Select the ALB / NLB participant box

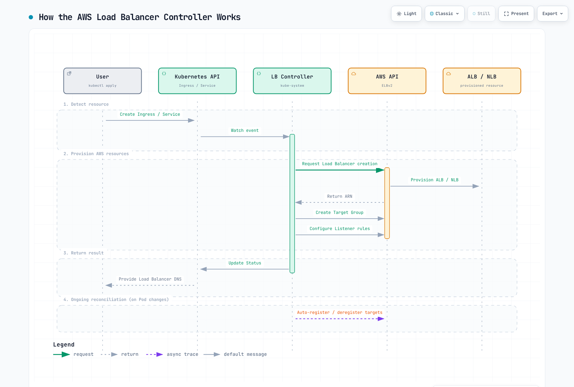(482, 81)
